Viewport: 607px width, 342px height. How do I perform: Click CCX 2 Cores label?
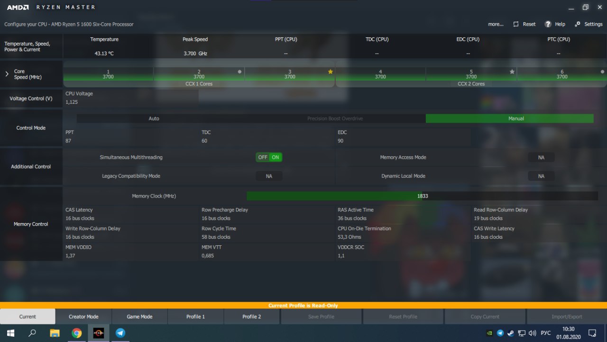pyautogui.click(x=471, y=84)
